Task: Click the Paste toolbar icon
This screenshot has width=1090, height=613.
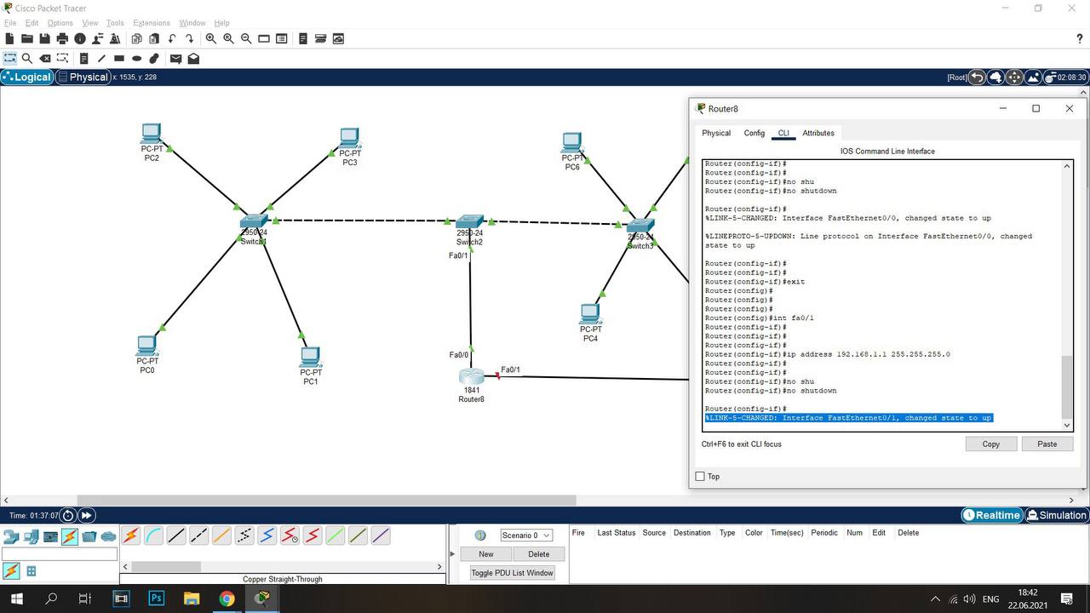Action: pyautogui.click(x=154, y=38)
